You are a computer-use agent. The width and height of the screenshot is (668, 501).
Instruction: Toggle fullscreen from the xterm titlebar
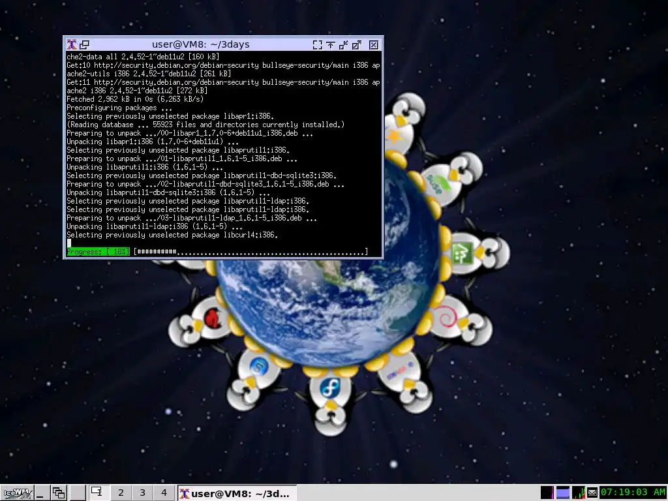[x=318, y=45]
